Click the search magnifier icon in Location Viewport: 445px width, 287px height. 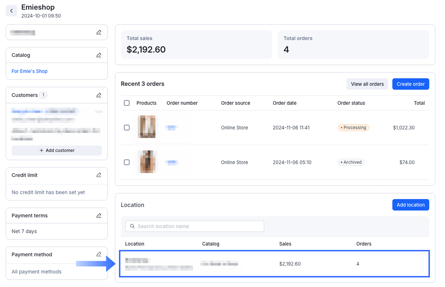click(132, 226)
